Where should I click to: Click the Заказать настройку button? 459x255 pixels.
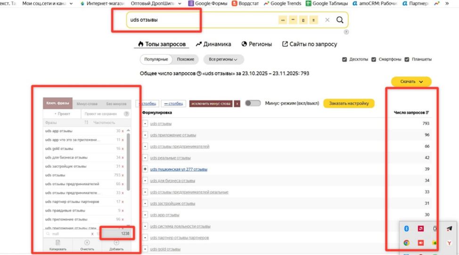pyautogui.click(x=349, y=104)
